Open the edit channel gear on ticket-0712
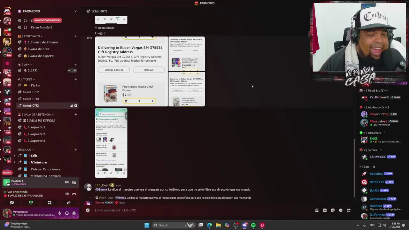 (76, 106)
